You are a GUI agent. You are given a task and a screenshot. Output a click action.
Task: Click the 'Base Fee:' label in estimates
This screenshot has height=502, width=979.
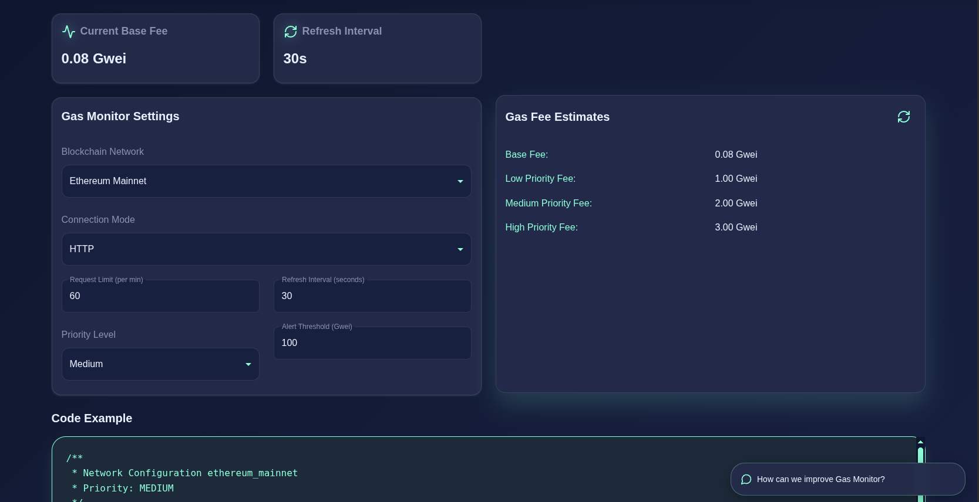(527, 155)
